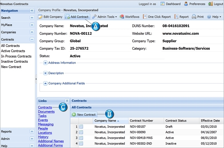
Task: Click Add Contract in toolbar
Action: (x=77, y=17)
